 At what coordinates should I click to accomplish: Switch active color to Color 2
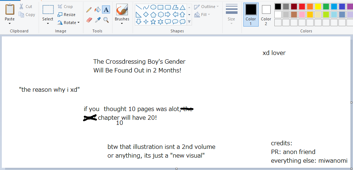click(x=266, y=15)
